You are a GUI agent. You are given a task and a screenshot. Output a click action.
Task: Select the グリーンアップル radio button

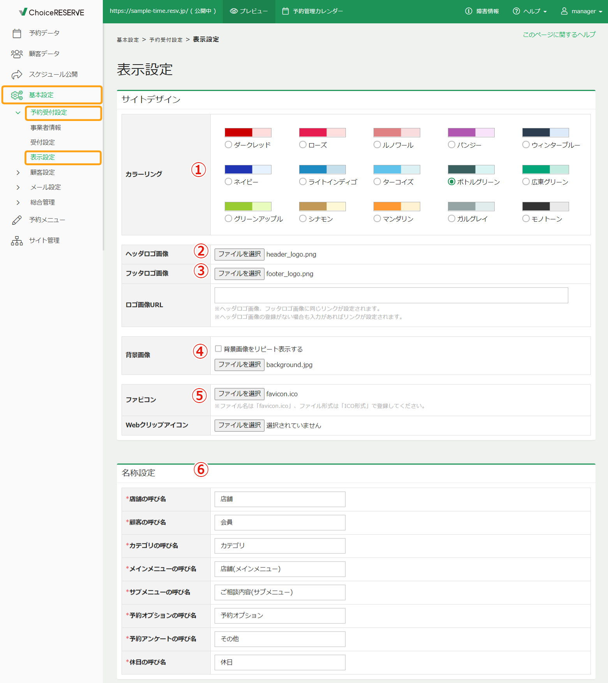pyautogui.click(x=229, y=219)
